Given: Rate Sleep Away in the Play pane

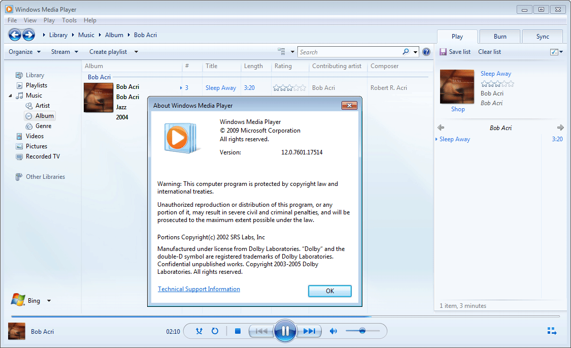Looking at the screenshot, I should (497, 84).
